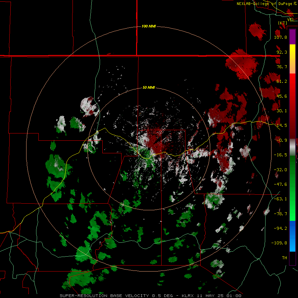Click the -16.5 velocity scale value
This screenshot has width=298, height=298.
[x=280, y=155]
